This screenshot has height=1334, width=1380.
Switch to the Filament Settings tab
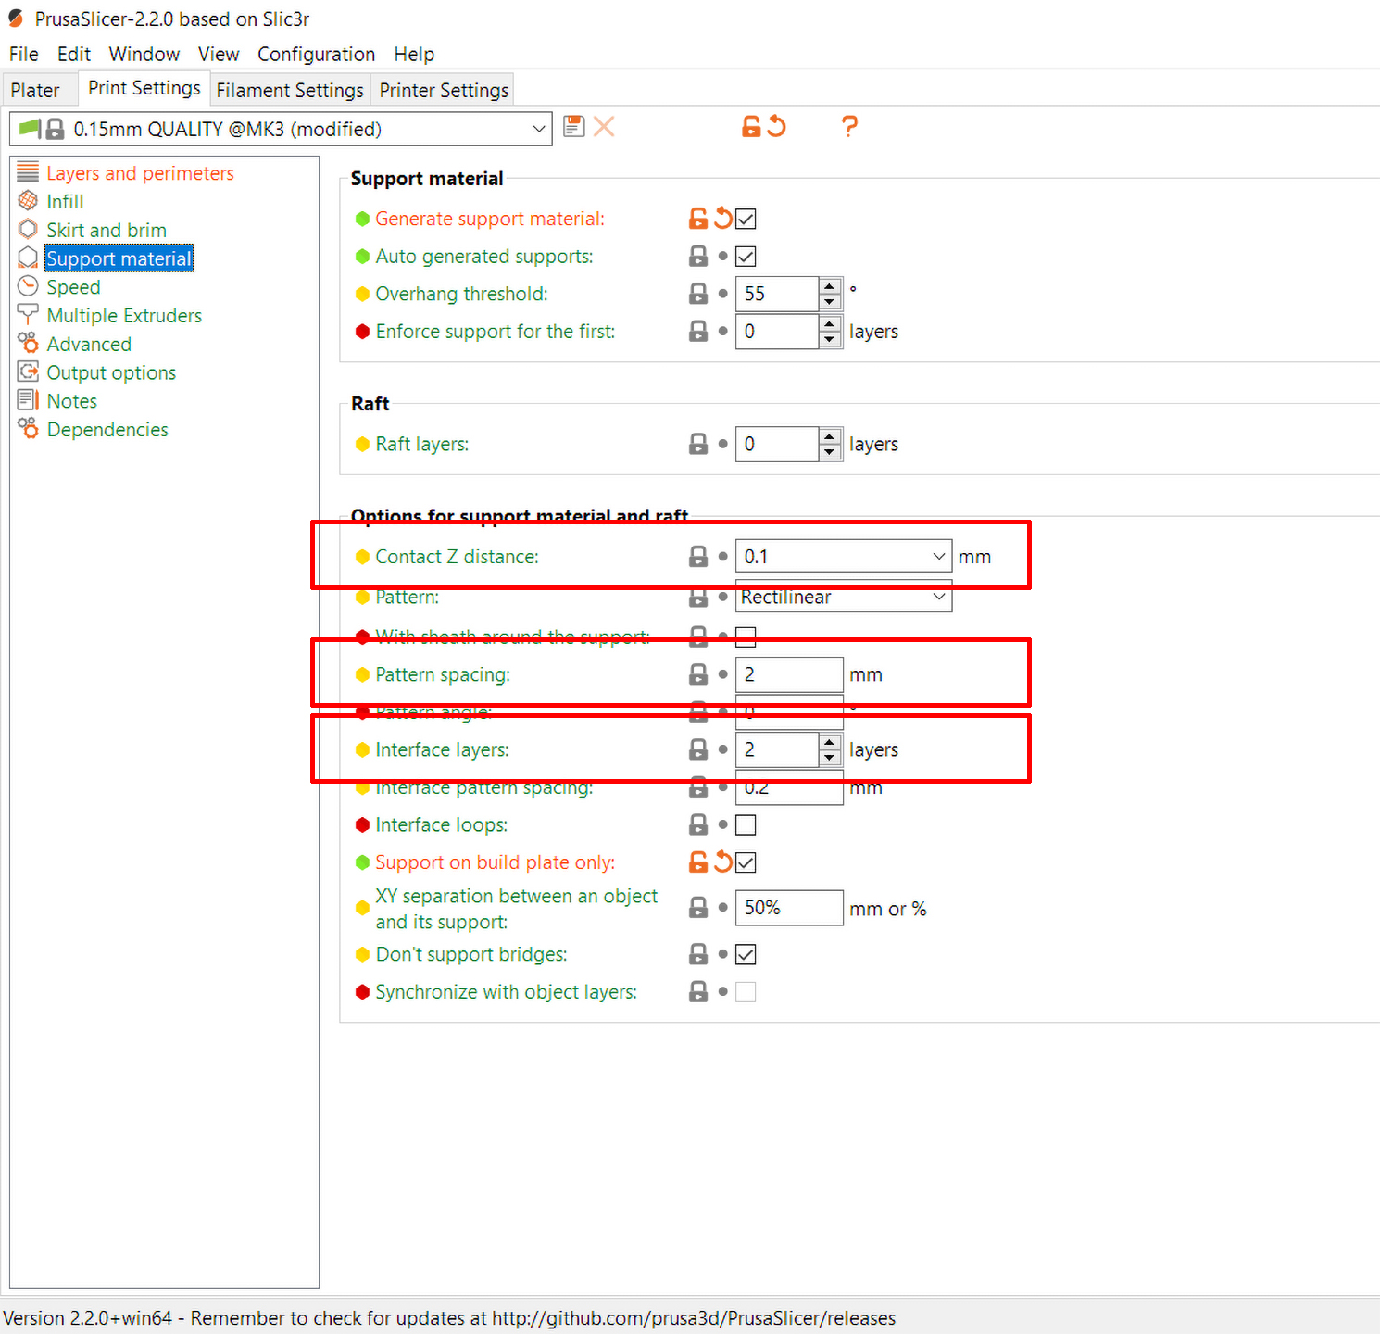point(290,90)
